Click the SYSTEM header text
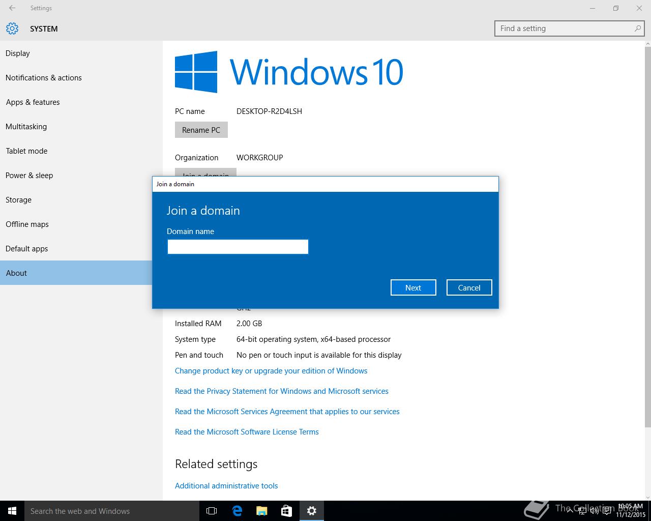This screenshot has width=651, height=521. [44, 29]
